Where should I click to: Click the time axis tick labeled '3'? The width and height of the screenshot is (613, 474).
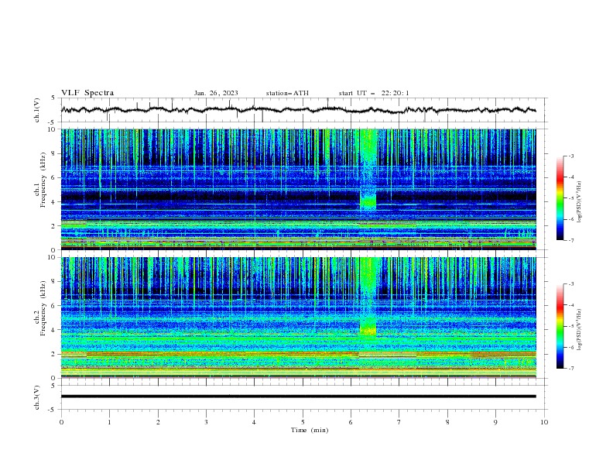(x=206, y=422)
